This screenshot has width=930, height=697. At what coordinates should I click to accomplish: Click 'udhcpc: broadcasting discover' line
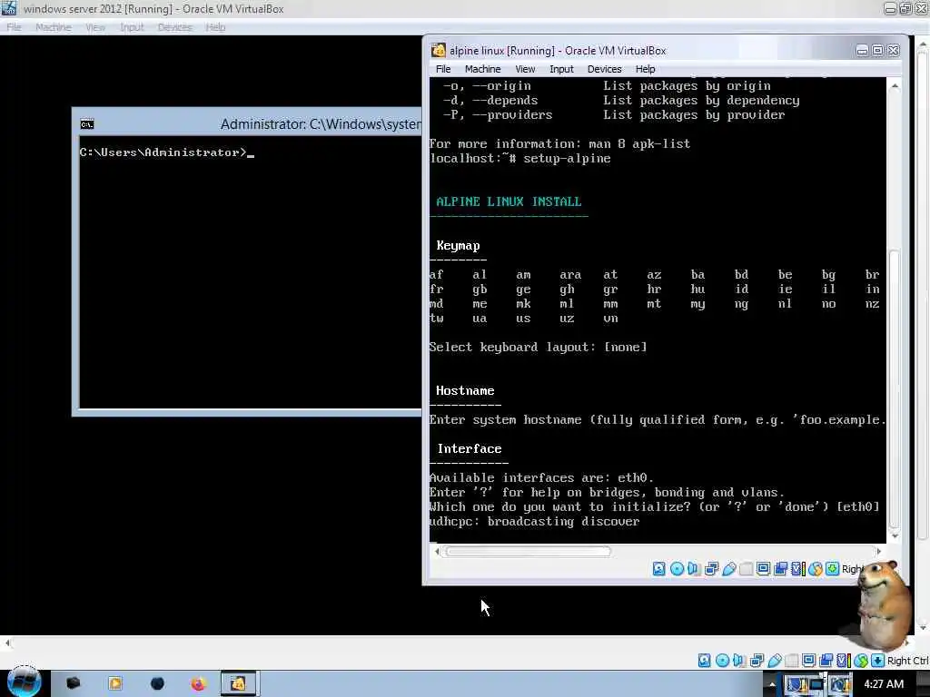pyautogui.click(x=534, y=522)
